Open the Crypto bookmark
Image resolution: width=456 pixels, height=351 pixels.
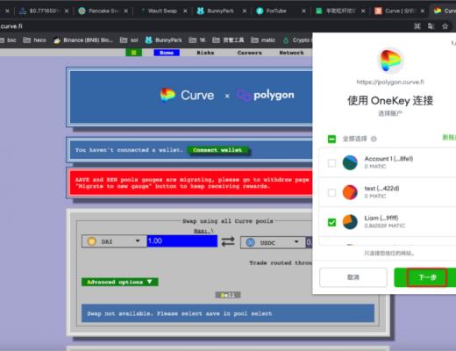point(296,40)
